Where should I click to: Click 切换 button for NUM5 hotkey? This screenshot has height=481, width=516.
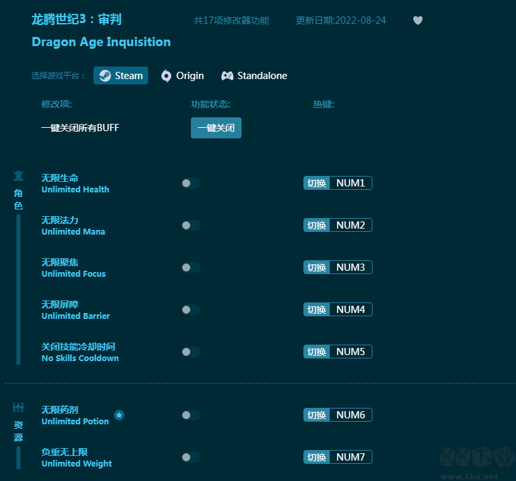[x=317, y=352]
